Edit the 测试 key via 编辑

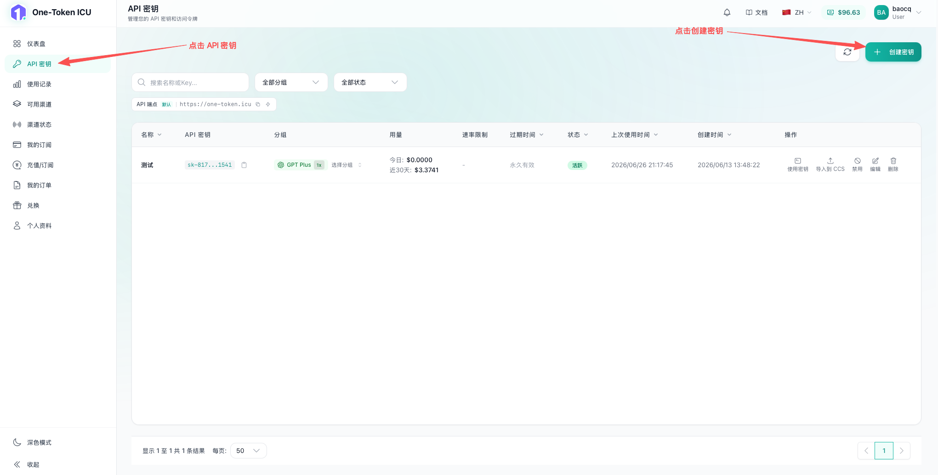tap(875, 165)
